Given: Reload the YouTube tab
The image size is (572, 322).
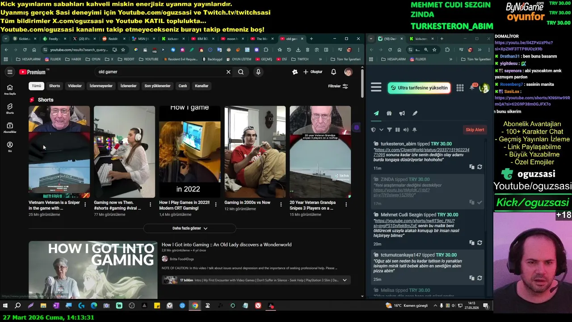Looking at the screenshot, I should pos(25,50).
